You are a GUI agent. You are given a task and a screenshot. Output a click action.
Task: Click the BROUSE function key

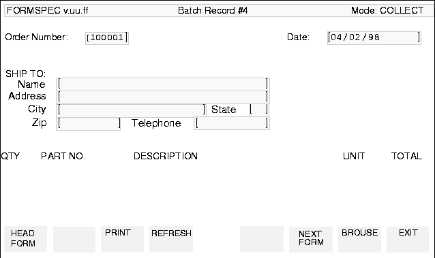pyautogui.click(x=359, y=240)
